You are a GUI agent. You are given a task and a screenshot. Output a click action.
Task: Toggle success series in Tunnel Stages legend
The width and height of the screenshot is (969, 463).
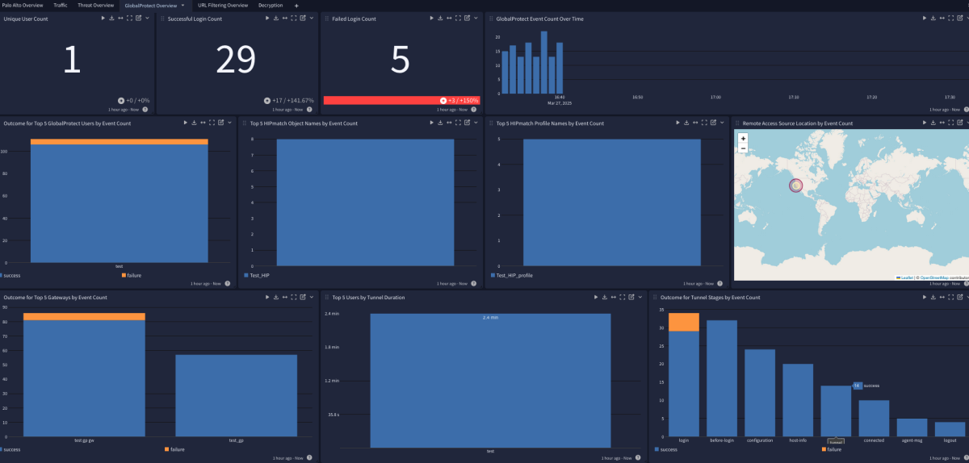click(667, 448)
